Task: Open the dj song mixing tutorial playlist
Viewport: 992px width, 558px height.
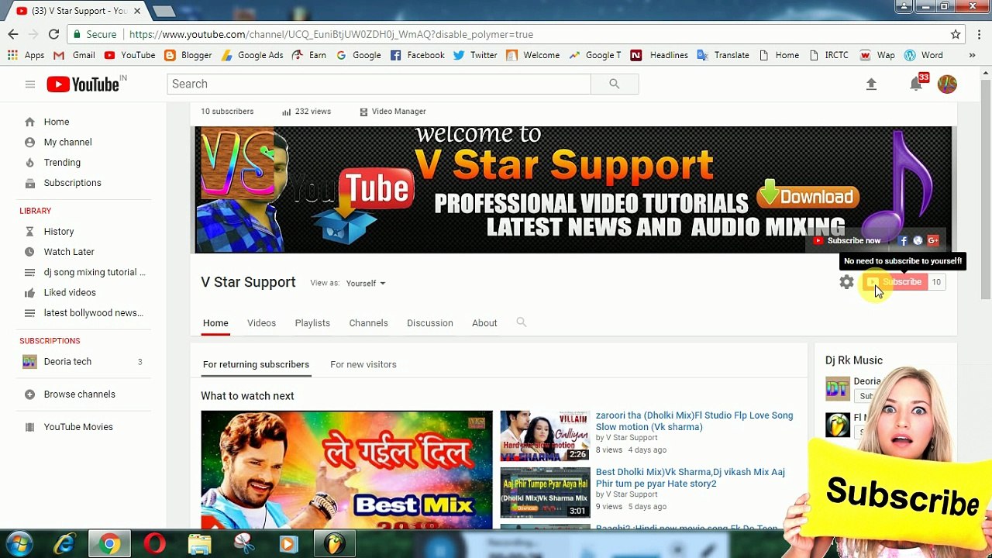Action: [95, 273]
